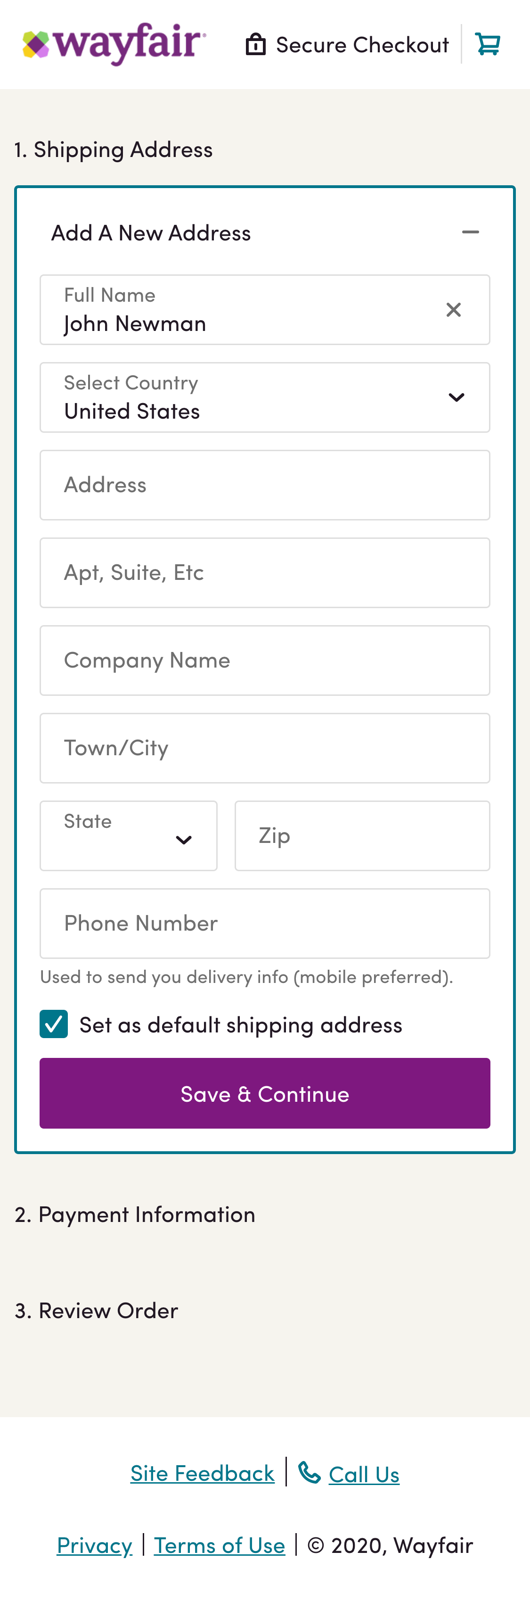Click inside the Zip code field
Image resolution: width=530 pixels, height=1601 pixels.
(362, 835)
